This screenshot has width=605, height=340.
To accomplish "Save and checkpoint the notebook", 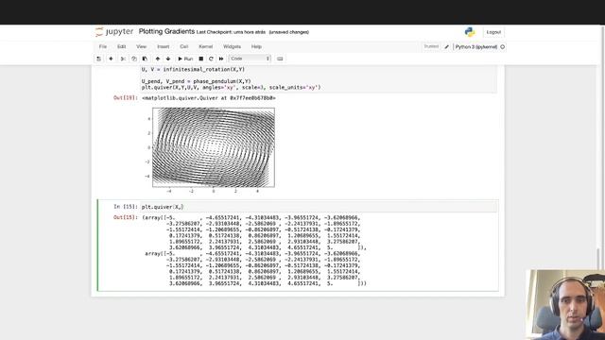I will [98, 59].
